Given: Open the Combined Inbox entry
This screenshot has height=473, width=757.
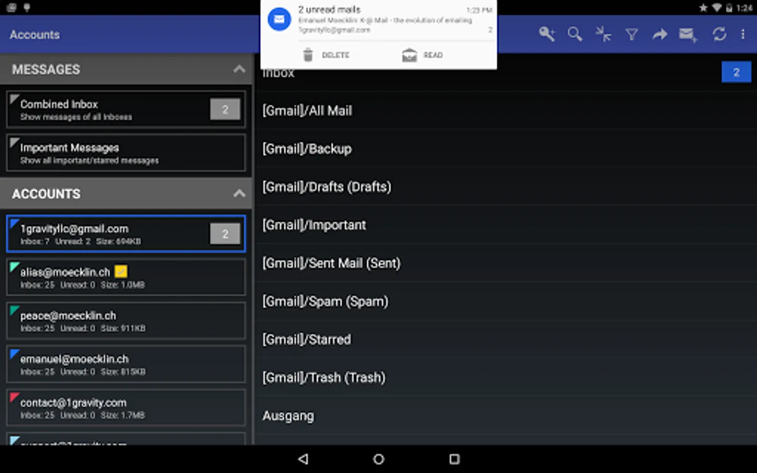Looking at the screenshot, I should 126,109.
